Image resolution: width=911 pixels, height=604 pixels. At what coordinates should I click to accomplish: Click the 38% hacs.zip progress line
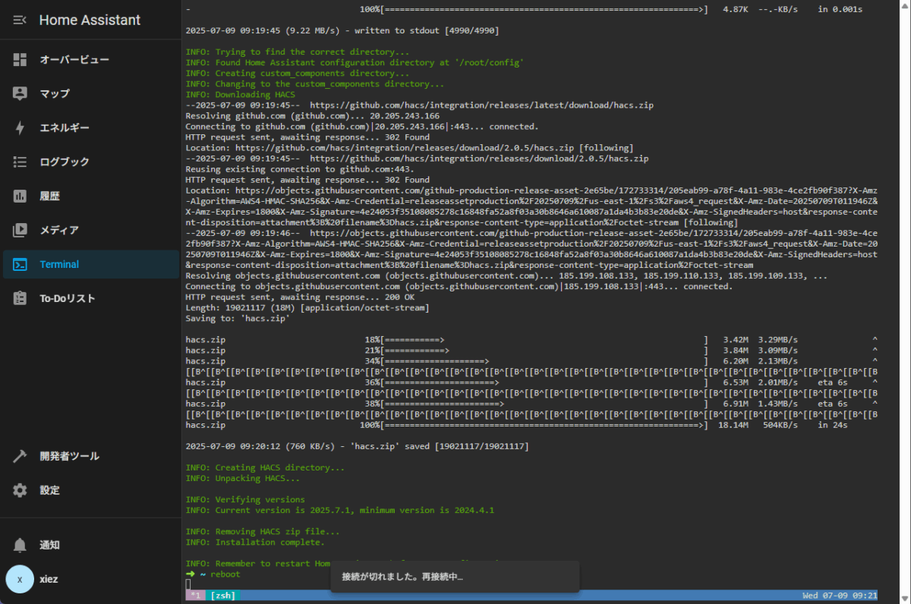[531, 404]
